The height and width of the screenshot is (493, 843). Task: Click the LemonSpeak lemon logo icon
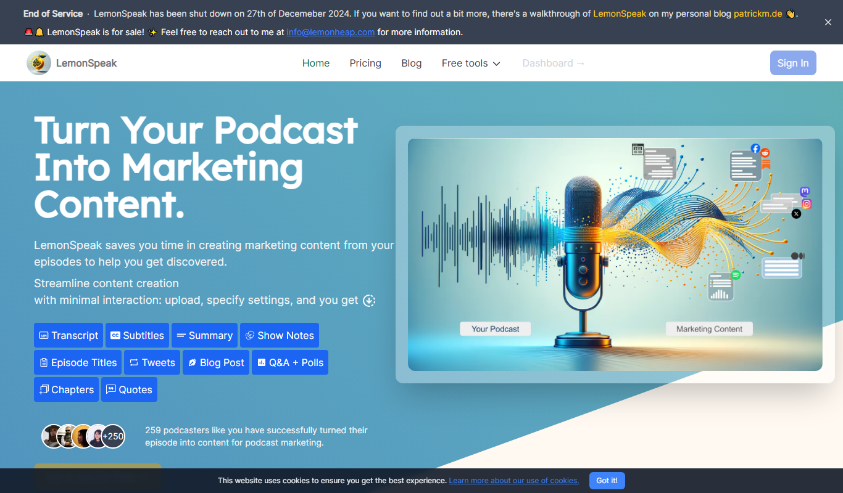pos(39,63)
